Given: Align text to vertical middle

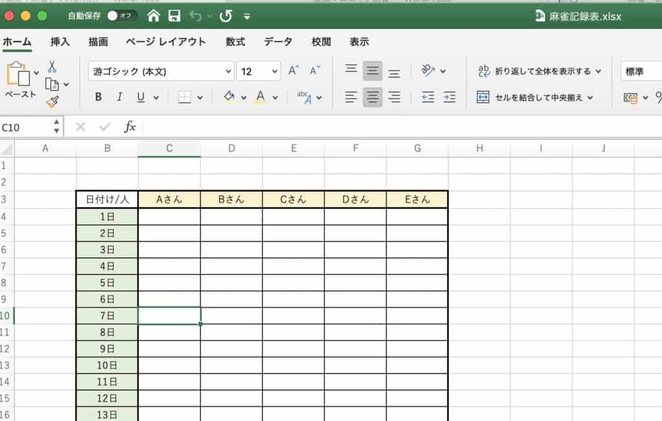Looking at the screenshot, I should (372, 71).
